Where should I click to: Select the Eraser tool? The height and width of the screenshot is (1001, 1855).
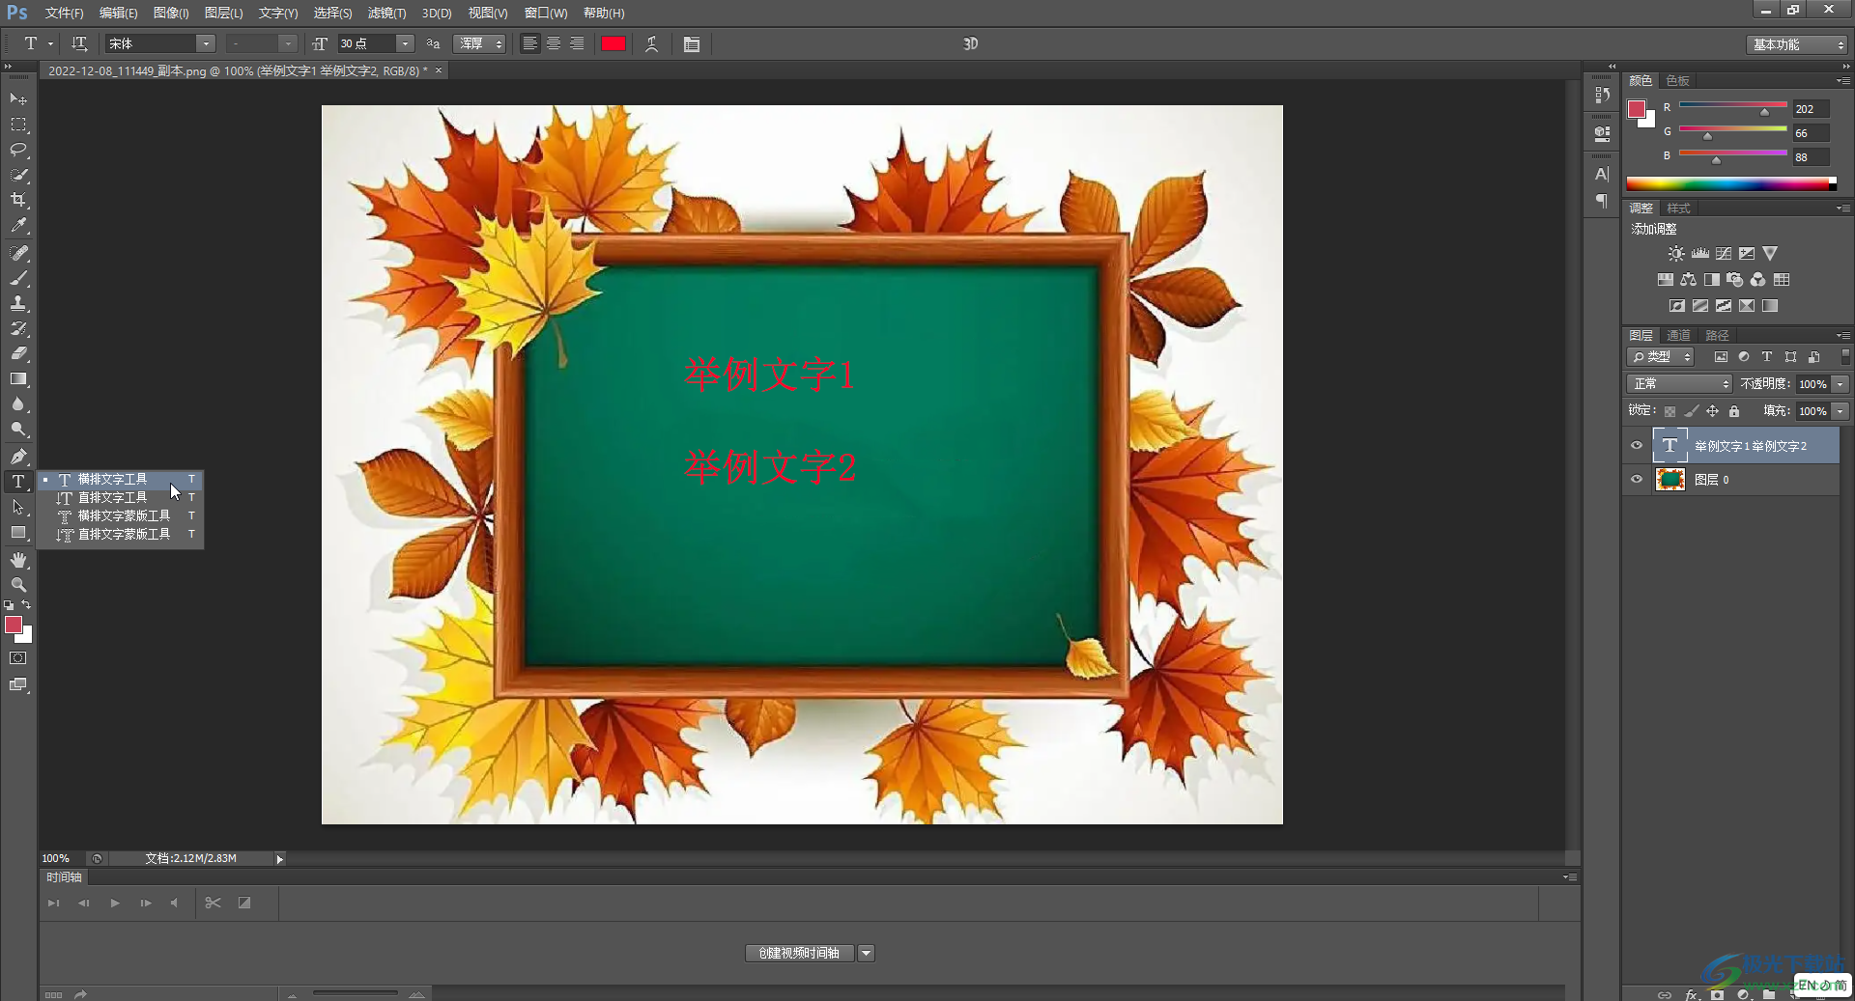point(18,353)
